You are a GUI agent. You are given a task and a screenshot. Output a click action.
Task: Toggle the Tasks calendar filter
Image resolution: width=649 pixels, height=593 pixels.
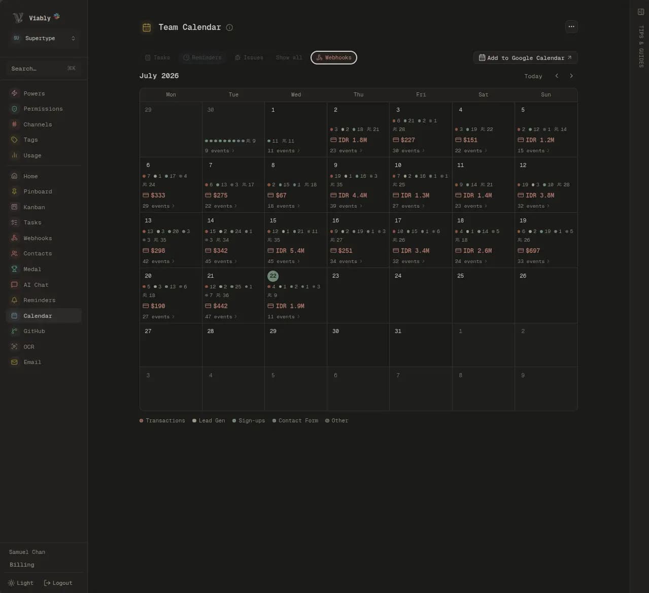pos(157,58)
